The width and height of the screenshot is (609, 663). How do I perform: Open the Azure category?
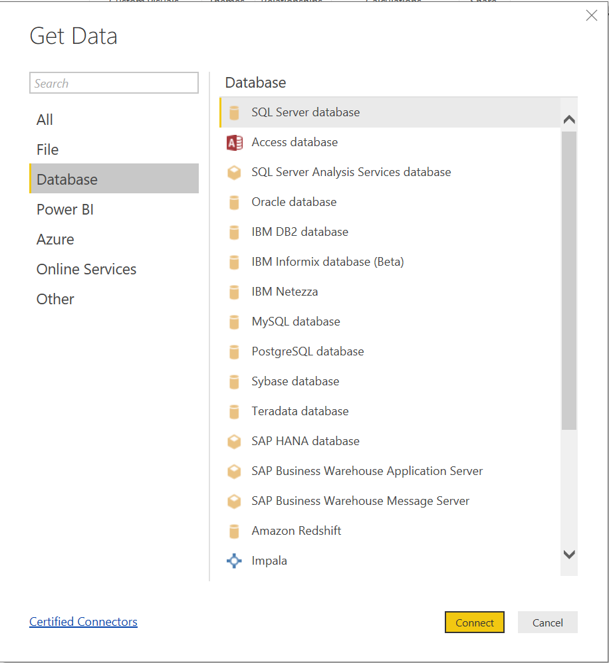(x=114, y=239)
